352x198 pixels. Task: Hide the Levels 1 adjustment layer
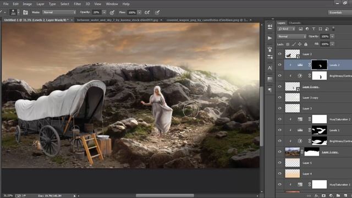[280, 130]
